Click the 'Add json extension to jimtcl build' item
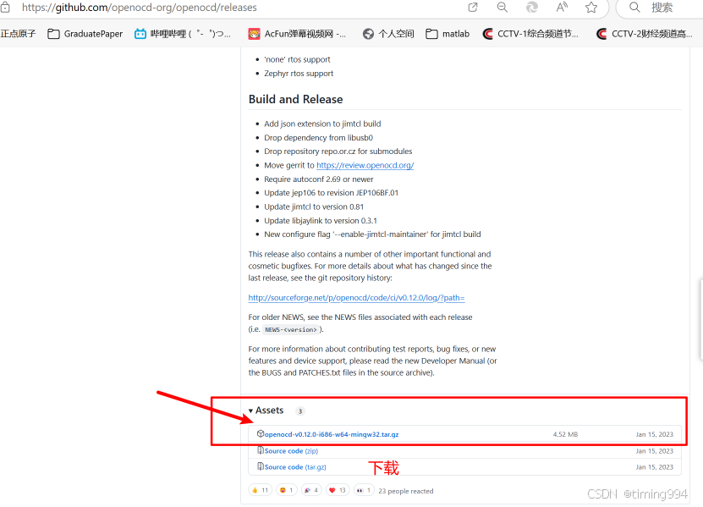 [x=322, y=124]
